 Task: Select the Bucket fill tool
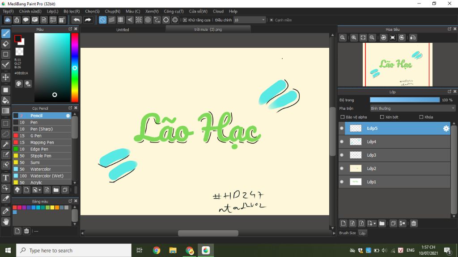pyautogui.click(x=6, y=100)
